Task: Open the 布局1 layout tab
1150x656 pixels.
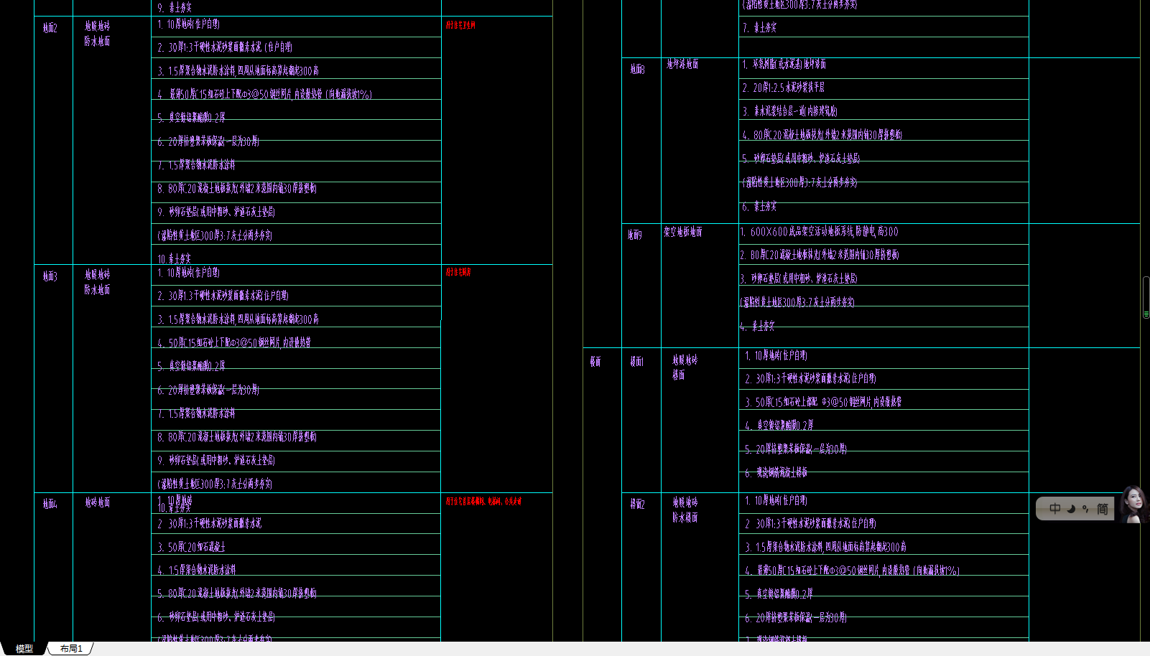Action: (71, 649)
